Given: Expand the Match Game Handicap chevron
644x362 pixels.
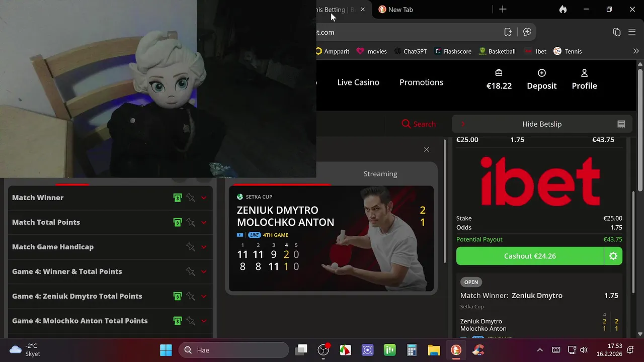Looking at the screenshot, I should tap(204, 247).
